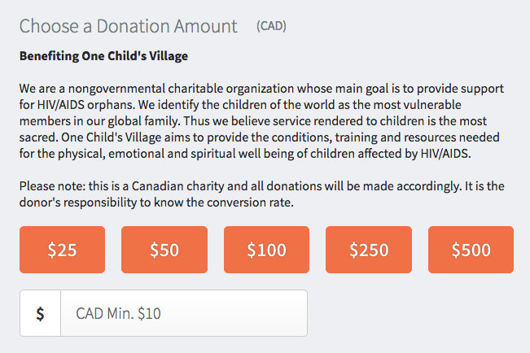The height and width of the screenshot is (353, 530).
Task: Click the dollar sign prefix icon
Action: [40, 313]
